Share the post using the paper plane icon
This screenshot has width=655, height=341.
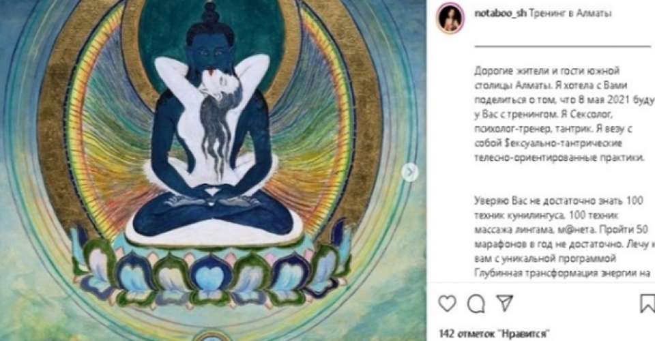click(505, 303)
